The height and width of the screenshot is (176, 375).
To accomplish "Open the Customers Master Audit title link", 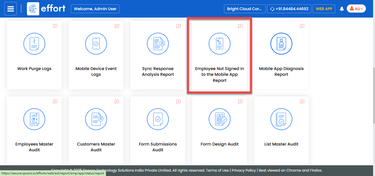I will [96, 147].
